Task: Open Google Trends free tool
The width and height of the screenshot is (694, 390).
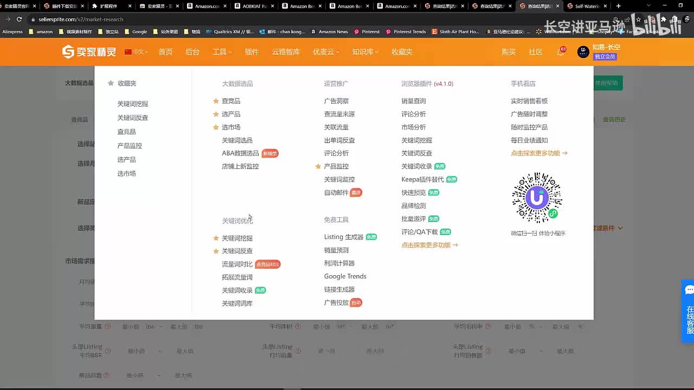Action: (345, 276)
